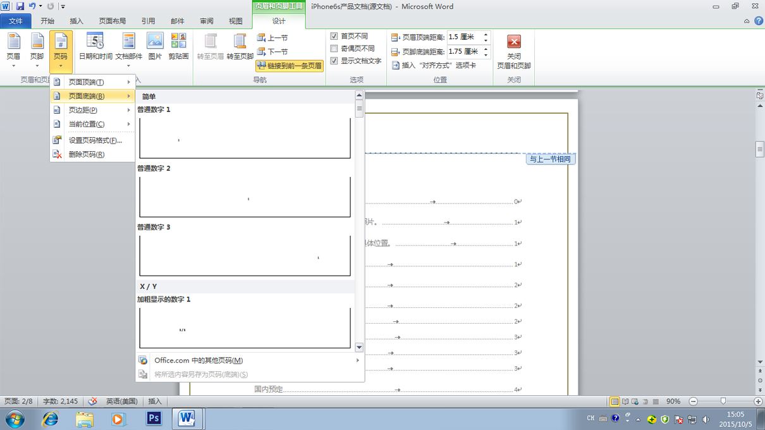The image size is (765, 430).
Task: Click 英语(美国) language indicator
Action: point(121,401)
